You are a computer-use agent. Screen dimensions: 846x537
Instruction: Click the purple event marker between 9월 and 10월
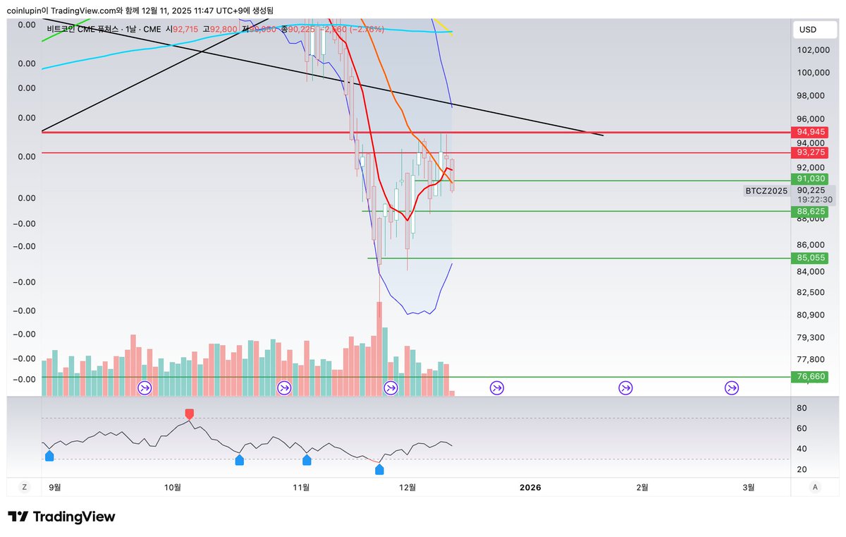point(145,387)
